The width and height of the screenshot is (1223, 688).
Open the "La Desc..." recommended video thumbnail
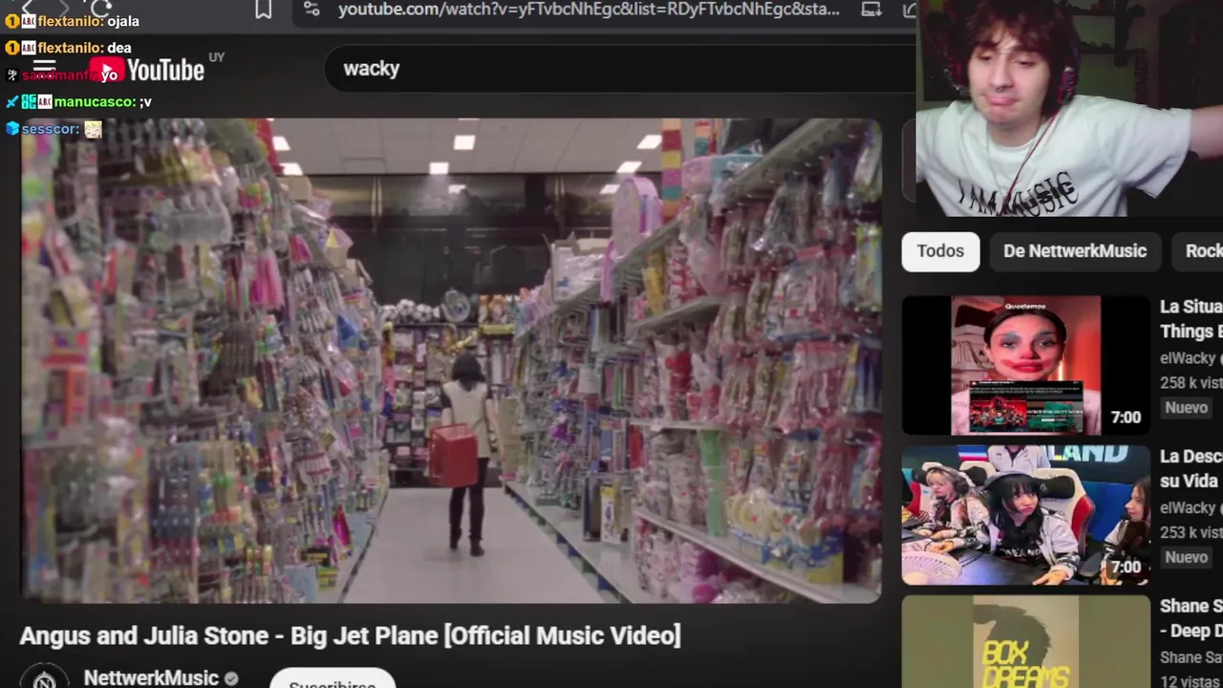click(1026, 515)
